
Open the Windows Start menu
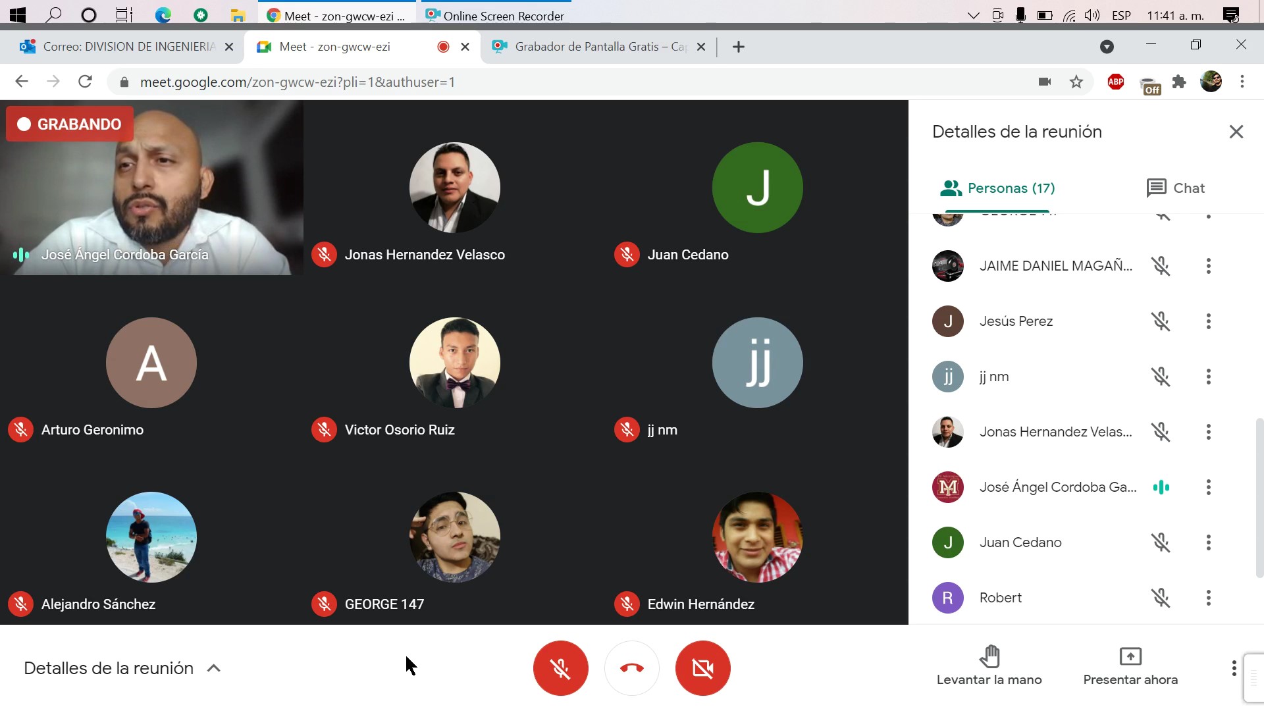point(18,15)
